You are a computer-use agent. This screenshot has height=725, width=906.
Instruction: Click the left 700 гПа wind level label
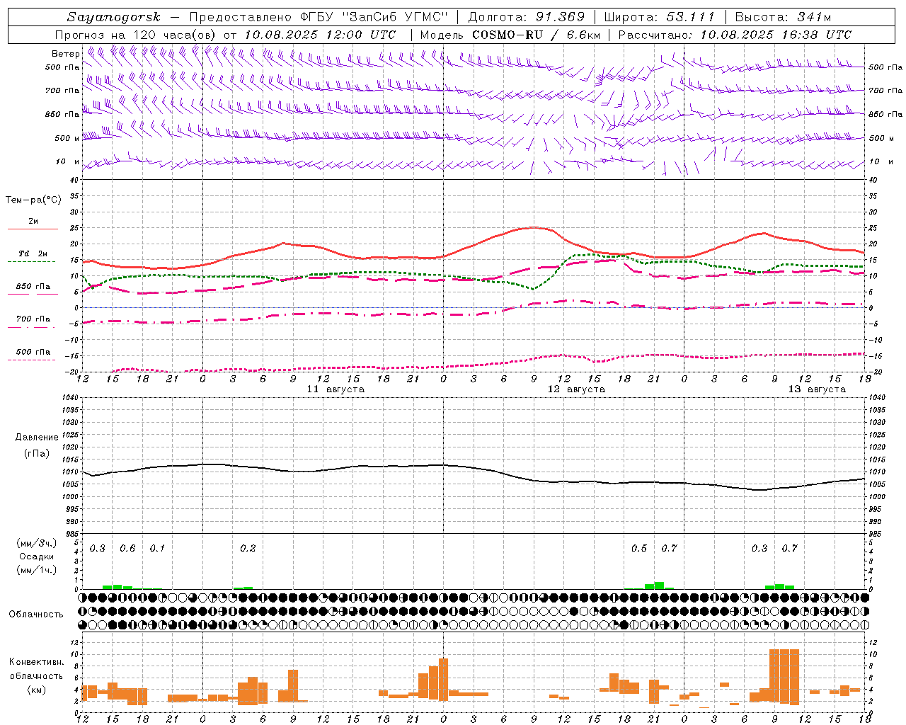pos(62,91)
